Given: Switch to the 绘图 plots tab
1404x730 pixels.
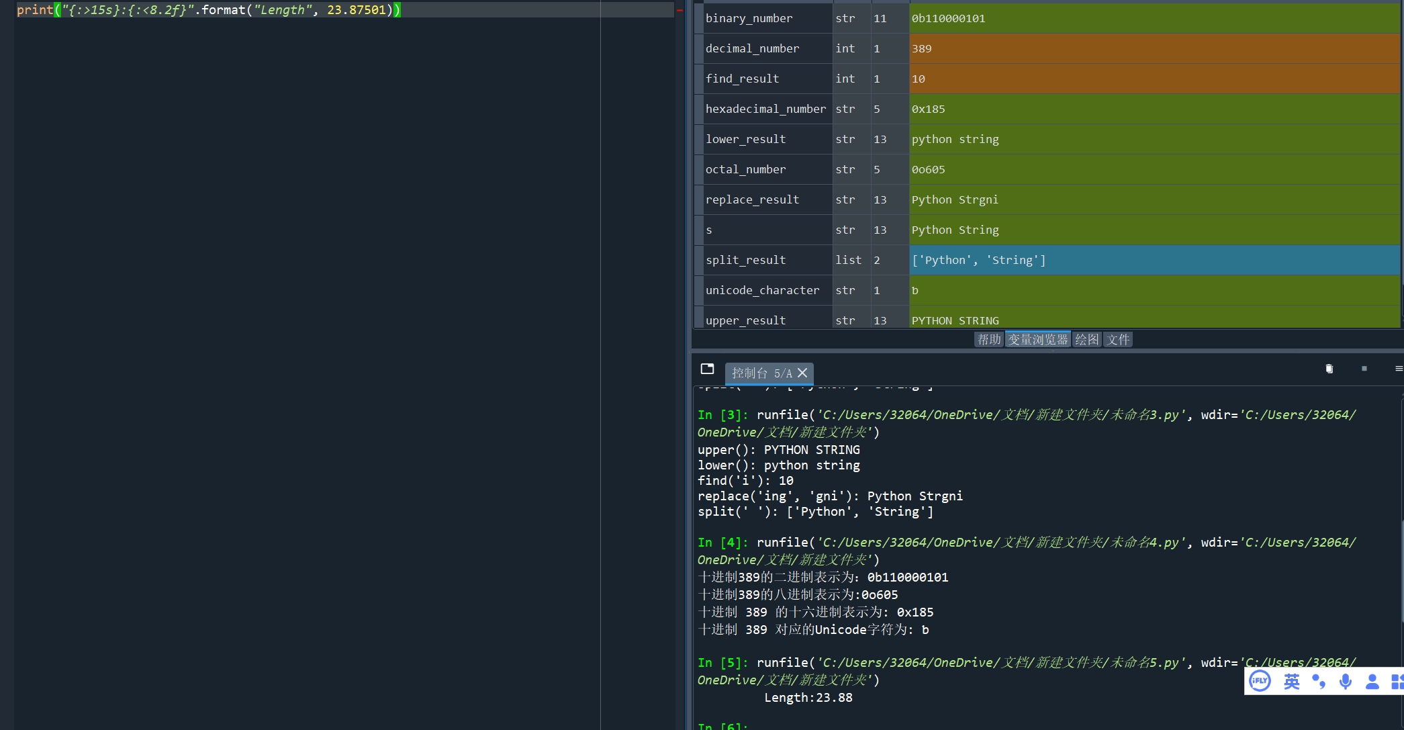Looking at the screenshot, I should click(1086, 340).
